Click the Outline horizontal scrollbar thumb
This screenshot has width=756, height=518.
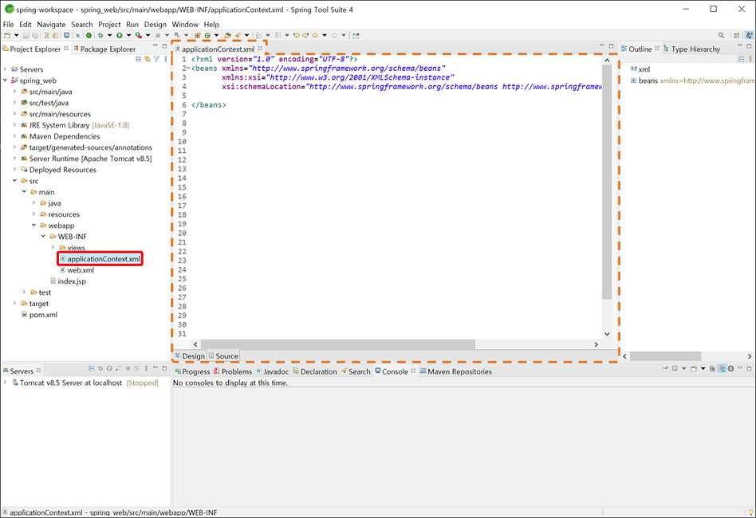pyautogui.click(x=665, y=356)
